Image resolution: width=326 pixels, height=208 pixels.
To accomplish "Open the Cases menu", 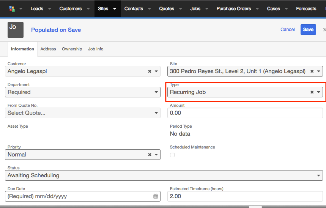I will click(273, 8).
